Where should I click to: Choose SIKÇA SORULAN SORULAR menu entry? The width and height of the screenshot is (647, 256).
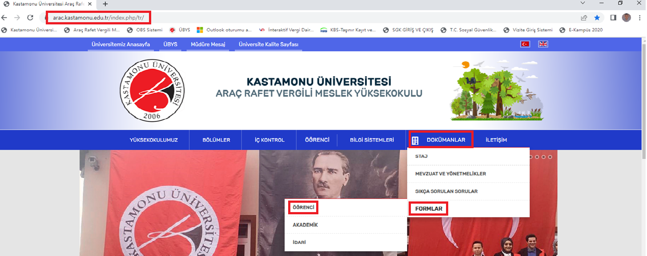(x=468, y=191)
